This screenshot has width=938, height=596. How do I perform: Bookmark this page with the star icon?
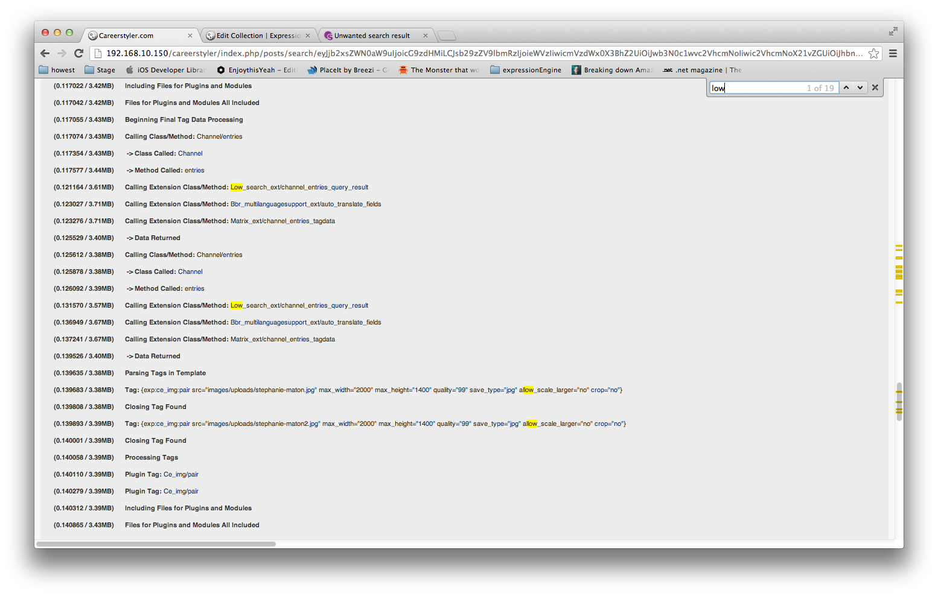click(873, 54)
